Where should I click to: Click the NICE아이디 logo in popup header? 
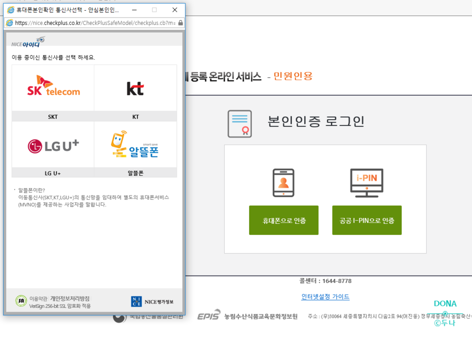click(28, 42)
